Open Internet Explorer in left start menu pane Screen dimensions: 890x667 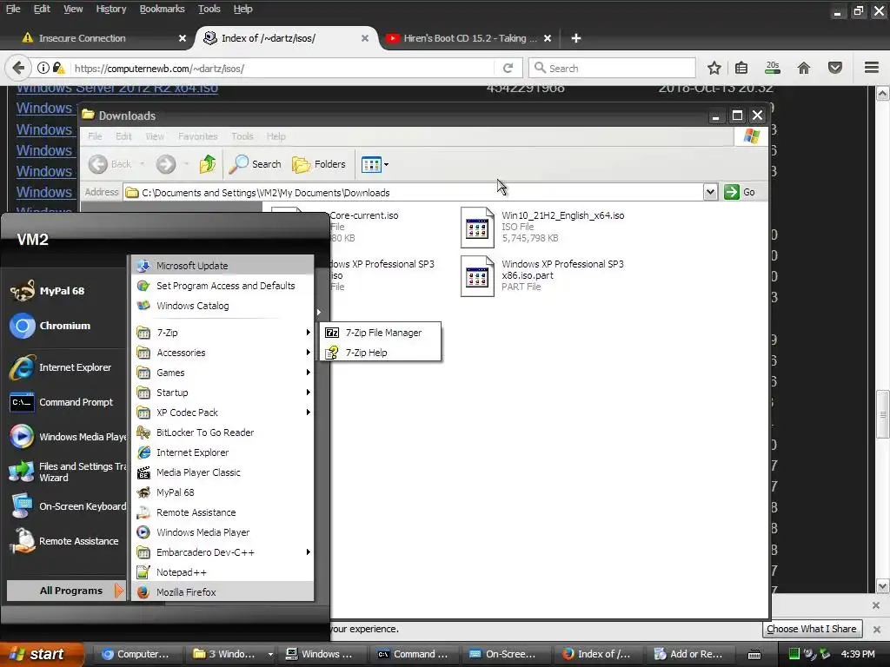coord(63,367)
